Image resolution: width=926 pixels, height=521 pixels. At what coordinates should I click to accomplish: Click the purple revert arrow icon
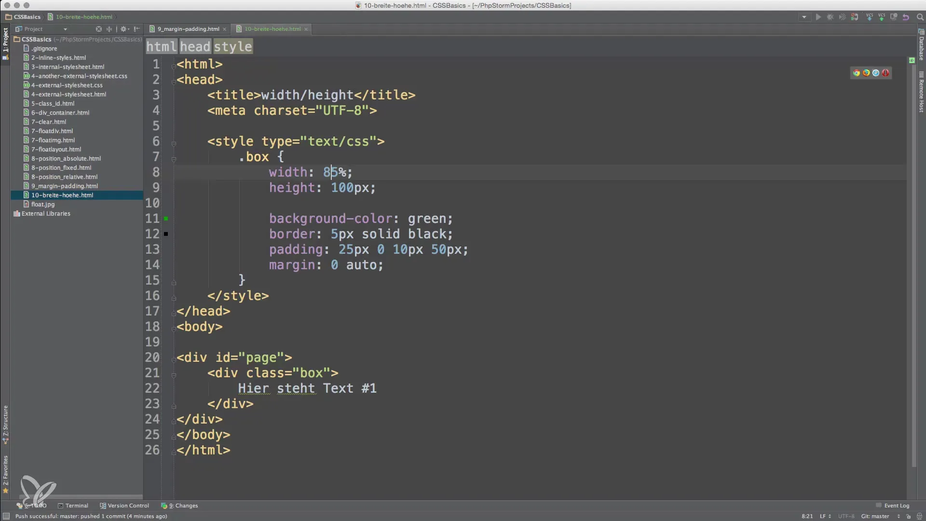[x=906, y=17]
